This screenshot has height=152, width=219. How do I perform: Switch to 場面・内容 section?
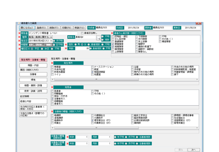[x=33, y=65]
